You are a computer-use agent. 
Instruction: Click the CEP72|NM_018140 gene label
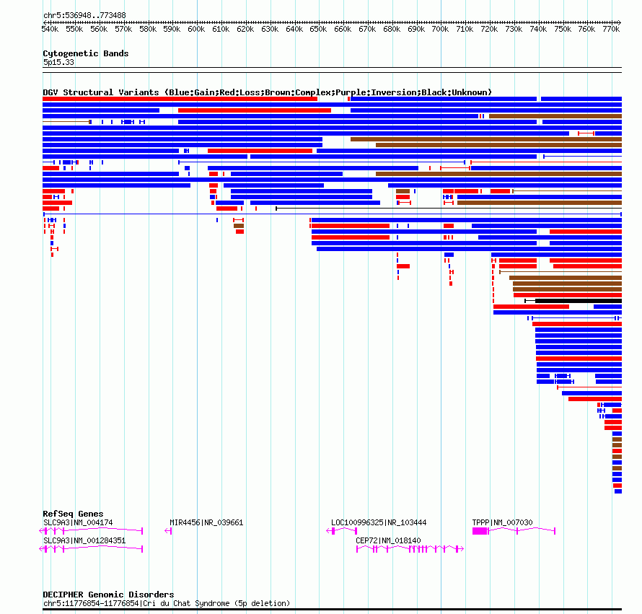click(x=388, y=540)
